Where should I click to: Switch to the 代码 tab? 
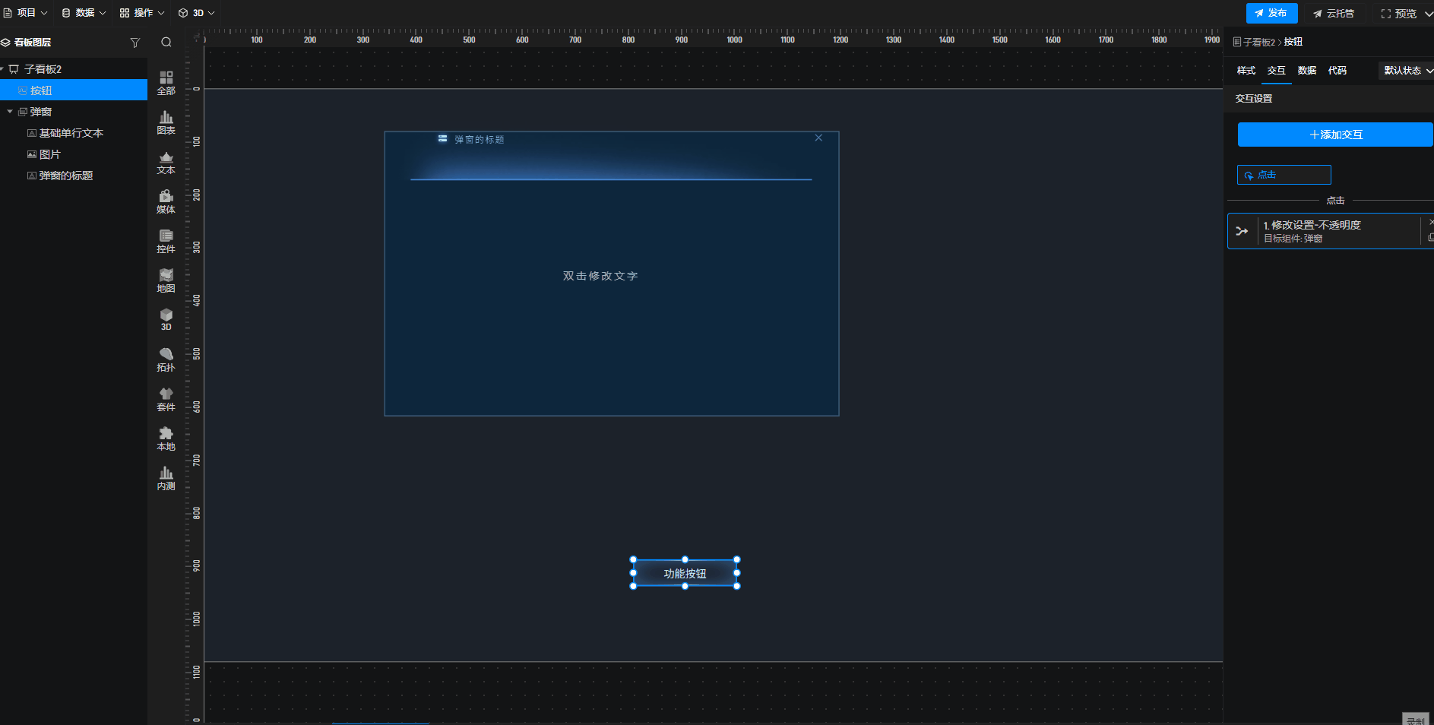[x=1337, y=71]
